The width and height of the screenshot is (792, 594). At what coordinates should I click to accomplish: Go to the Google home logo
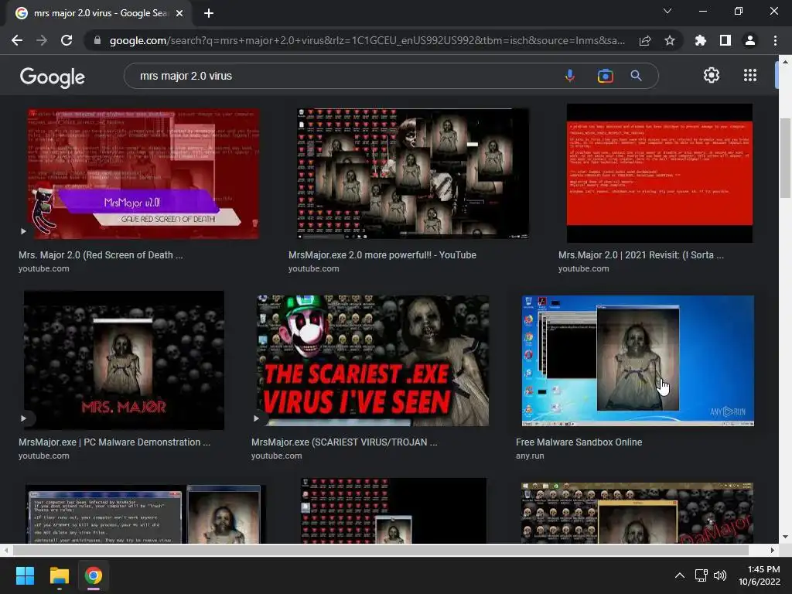tap(52, 77)
